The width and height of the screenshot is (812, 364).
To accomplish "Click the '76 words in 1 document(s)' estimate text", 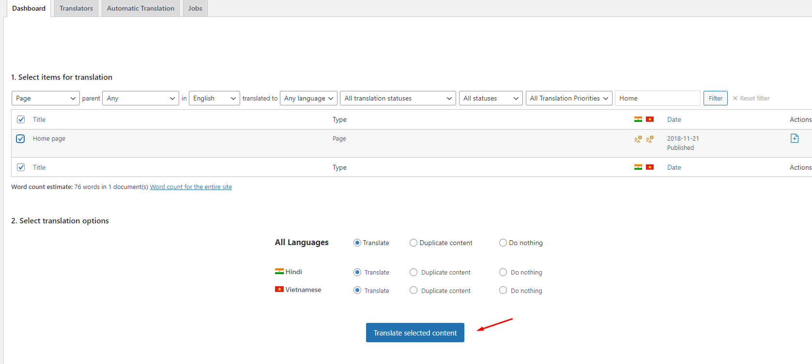I will tap(111, 187).
